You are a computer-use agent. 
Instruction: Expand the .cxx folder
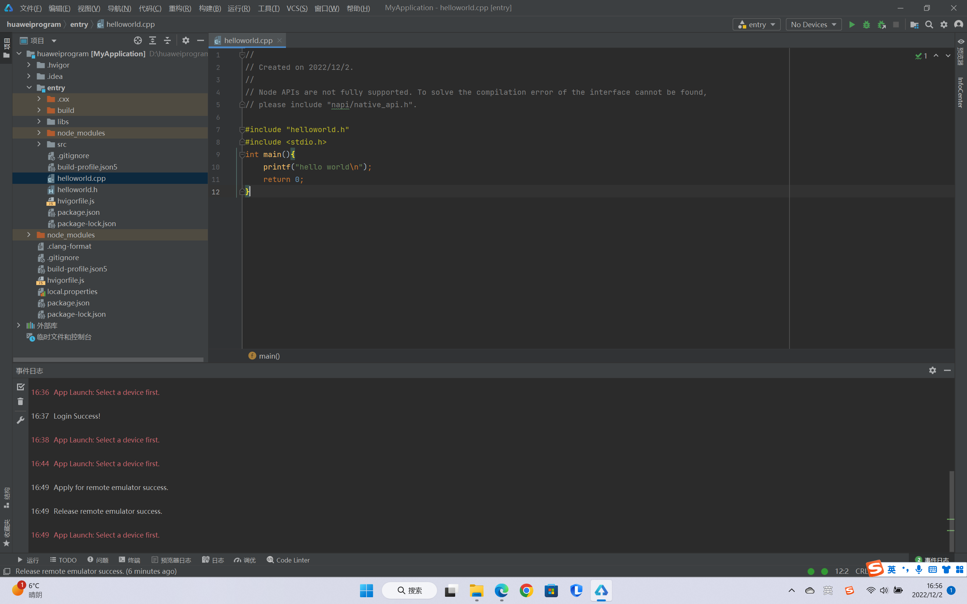[39, 99]
